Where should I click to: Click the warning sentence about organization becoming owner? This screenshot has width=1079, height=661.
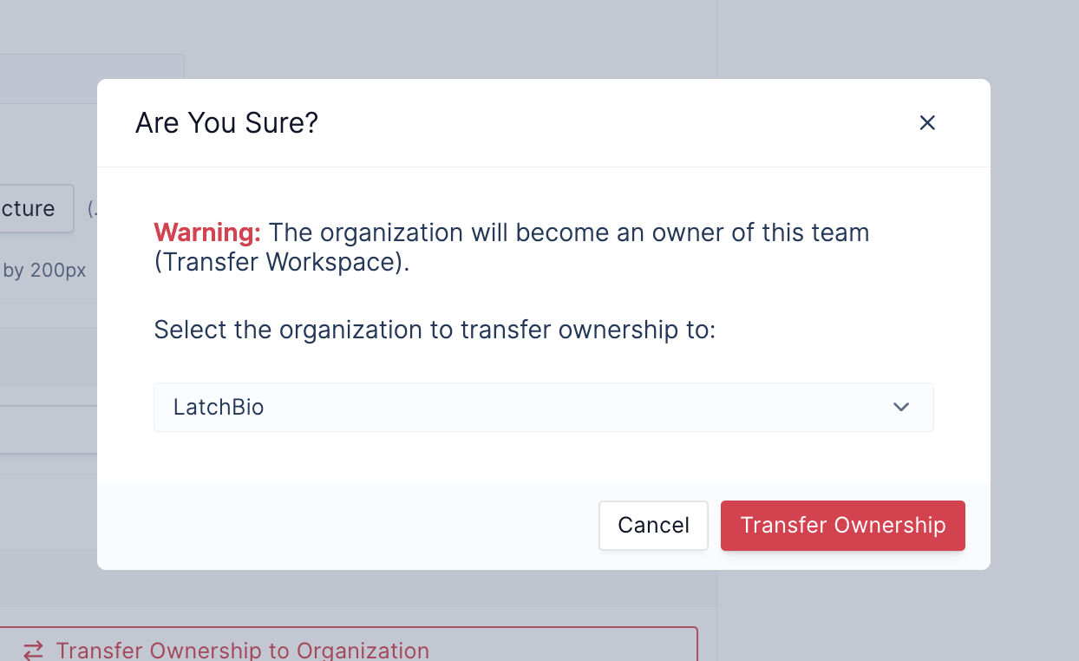coord(512,247)
